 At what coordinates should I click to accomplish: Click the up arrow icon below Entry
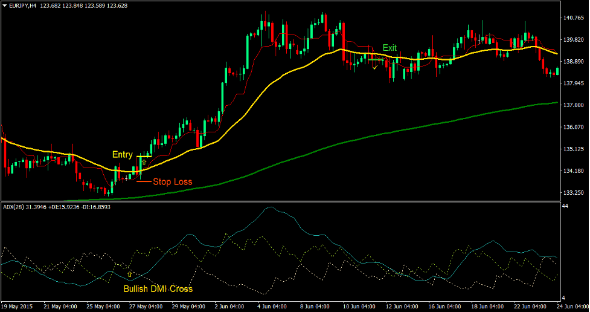(x=144, y=163)
